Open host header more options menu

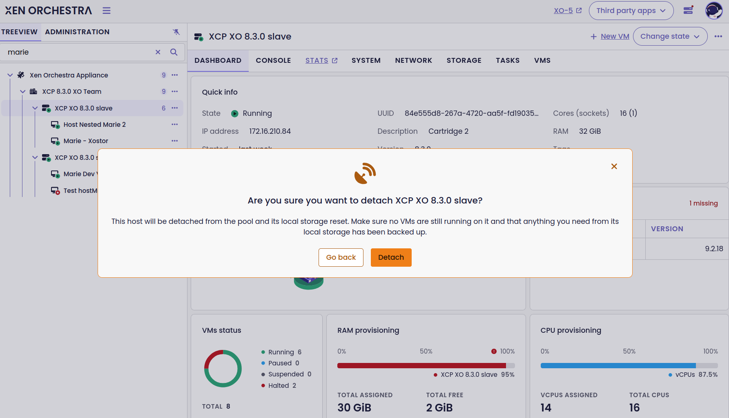point(718,36)
